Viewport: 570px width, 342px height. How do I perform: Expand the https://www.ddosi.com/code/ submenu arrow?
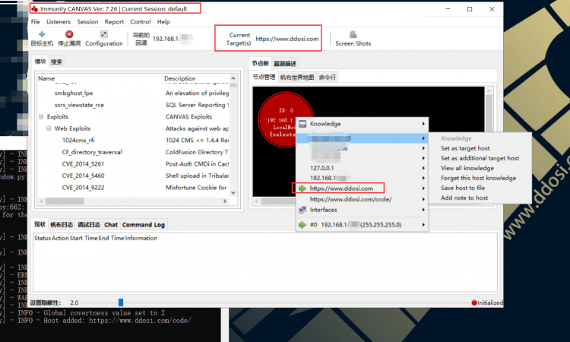click(x=423, y=199)
